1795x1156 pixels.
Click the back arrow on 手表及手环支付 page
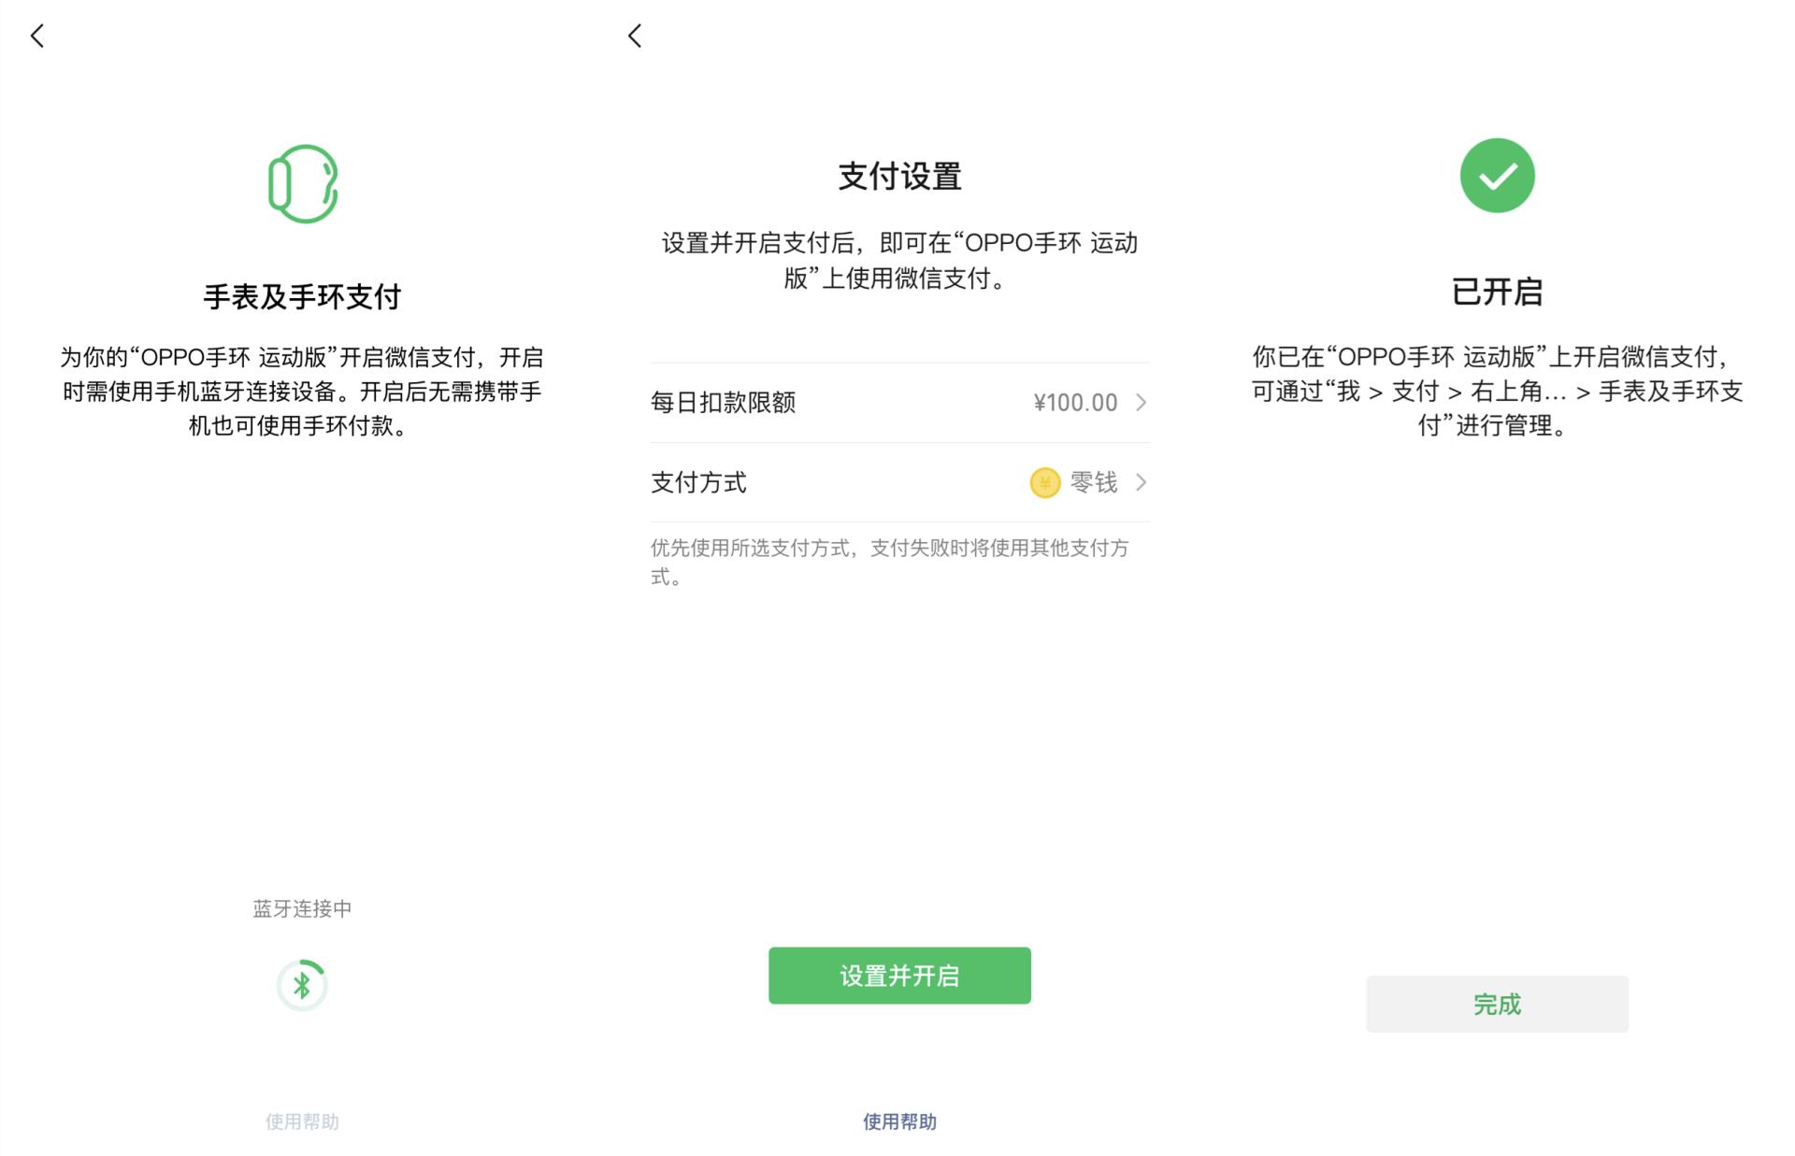point(37,36)
